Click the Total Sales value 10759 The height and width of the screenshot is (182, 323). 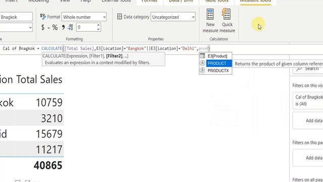(49, 103)
